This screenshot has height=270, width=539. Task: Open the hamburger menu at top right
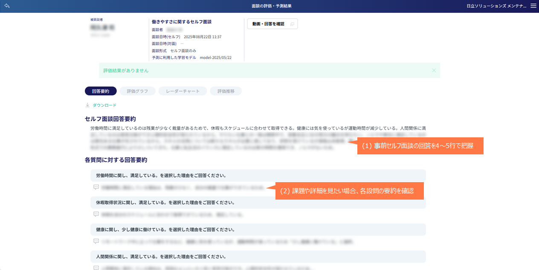coord(533,6)
